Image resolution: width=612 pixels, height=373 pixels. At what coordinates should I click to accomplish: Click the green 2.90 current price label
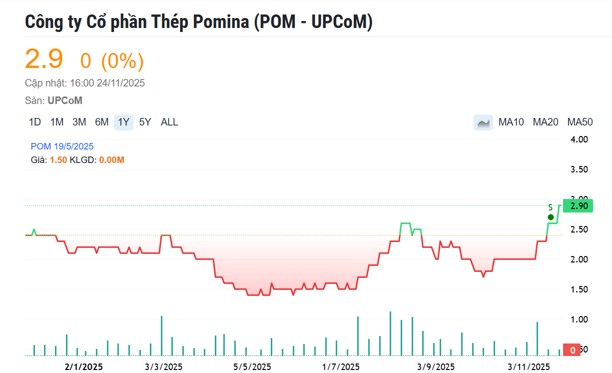577,206
